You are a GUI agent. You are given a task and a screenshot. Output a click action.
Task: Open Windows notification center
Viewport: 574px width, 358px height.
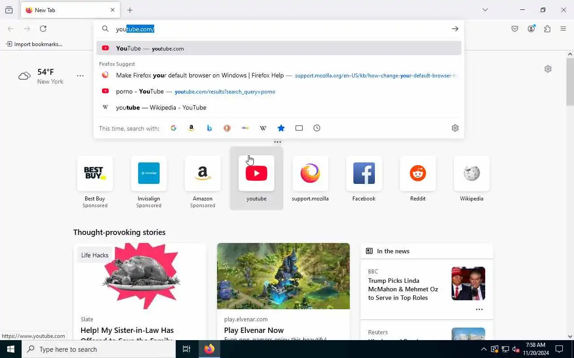pyautogui.click(x=559, y=349)
